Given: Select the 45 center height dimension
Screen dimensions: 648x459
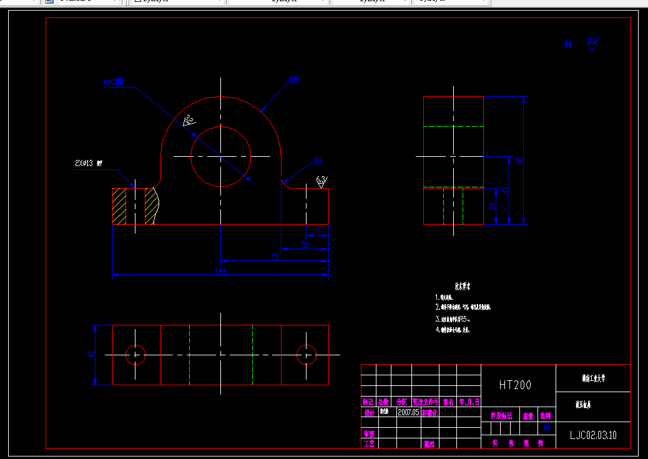Looking at the screenshot, I should [504, 190].
